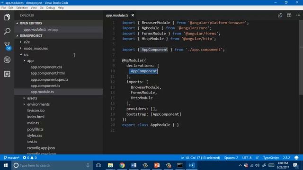Collapse the src folder

(x=20, y=55)
